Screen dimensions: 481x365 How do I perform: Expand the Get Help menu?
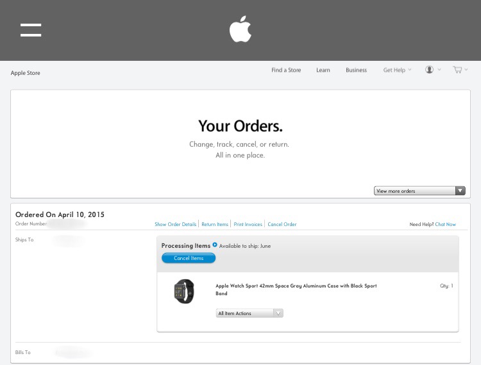coord(397,70)
